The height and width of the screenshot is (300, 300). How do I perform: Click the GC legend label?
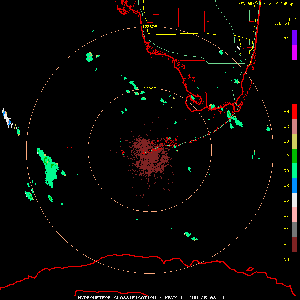click(286, 230)
